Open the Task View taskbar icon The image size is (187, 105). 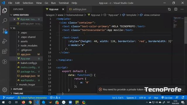[16, 102]
